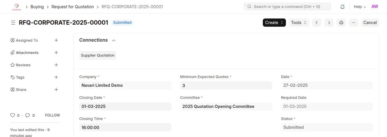Collapse the Connections section

click(114, 40)
